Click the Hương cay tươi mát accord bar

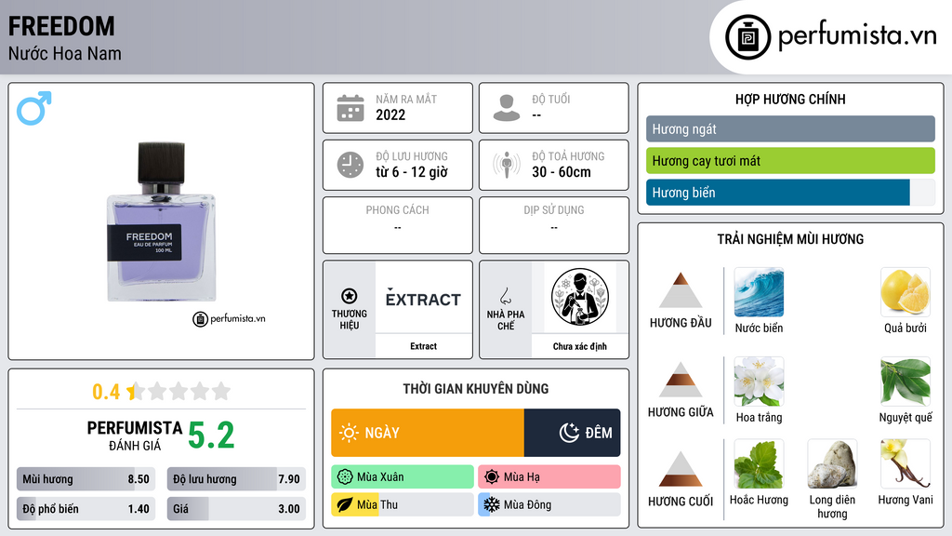[x=790, y=160]
